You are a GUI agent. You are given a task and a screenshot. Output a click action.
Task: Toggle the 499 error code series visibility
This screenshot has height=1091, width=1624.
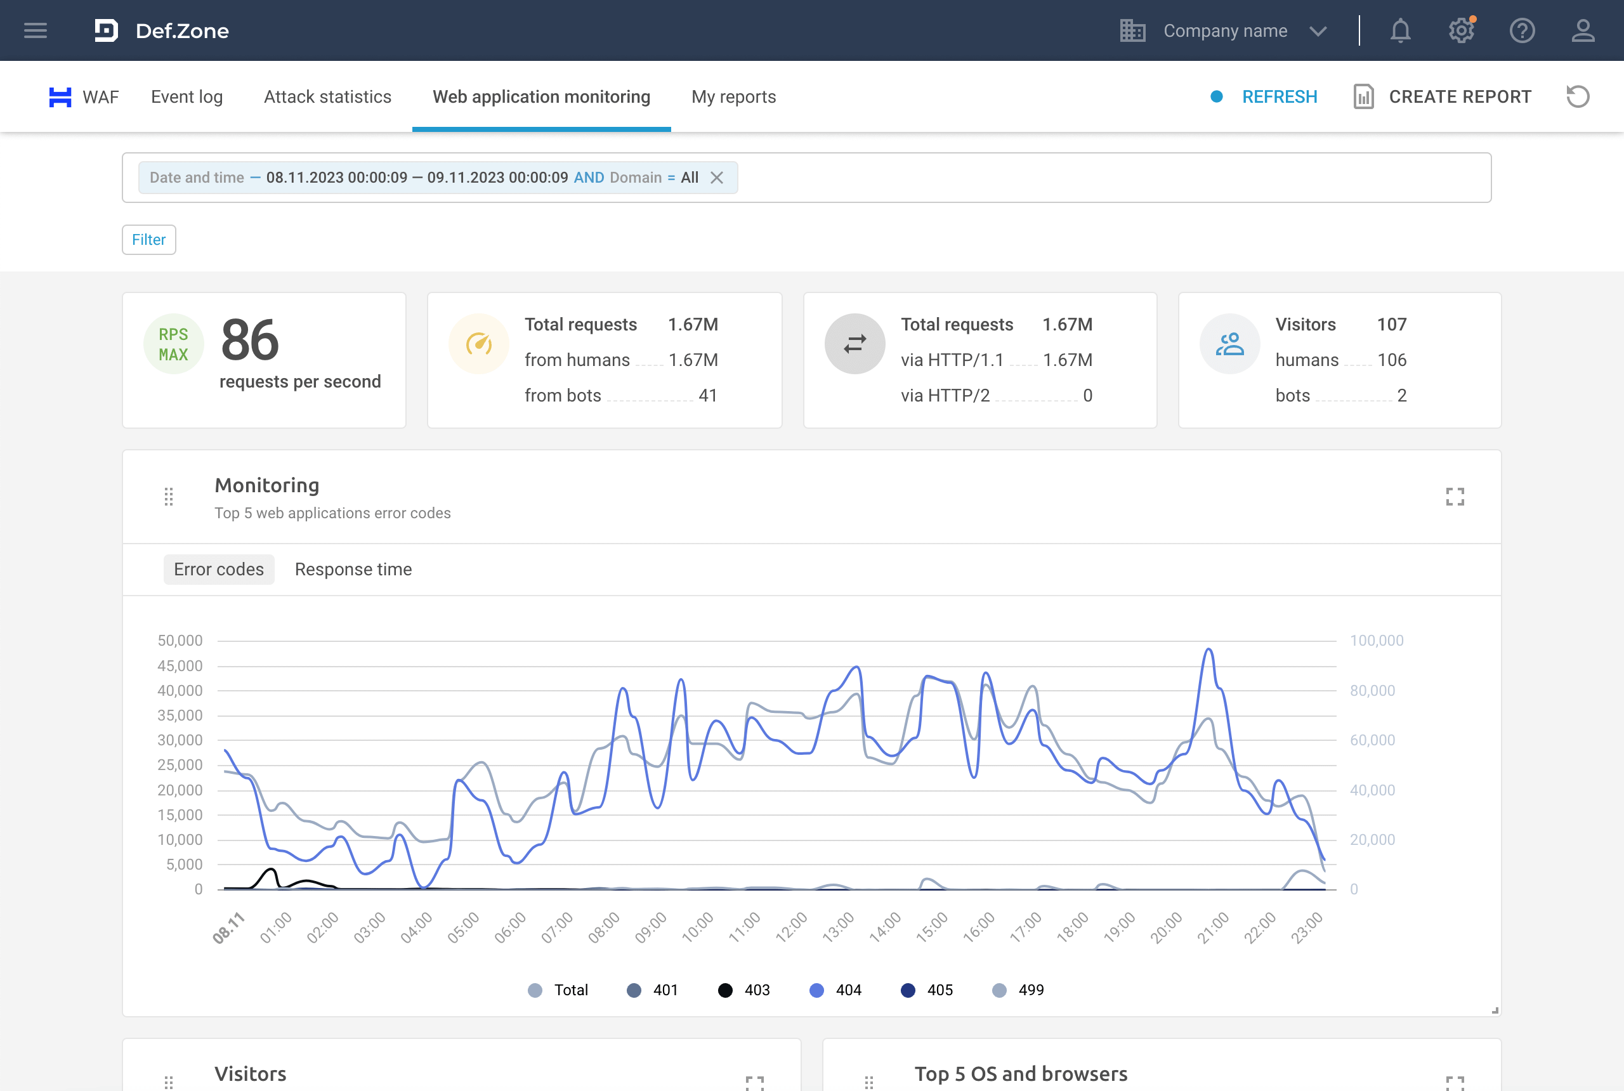1018,990
